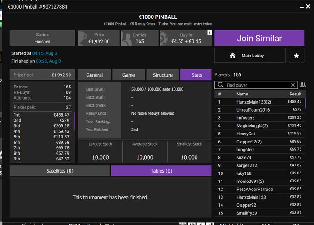Click the trophy icon in Prize box

point(83,38)
